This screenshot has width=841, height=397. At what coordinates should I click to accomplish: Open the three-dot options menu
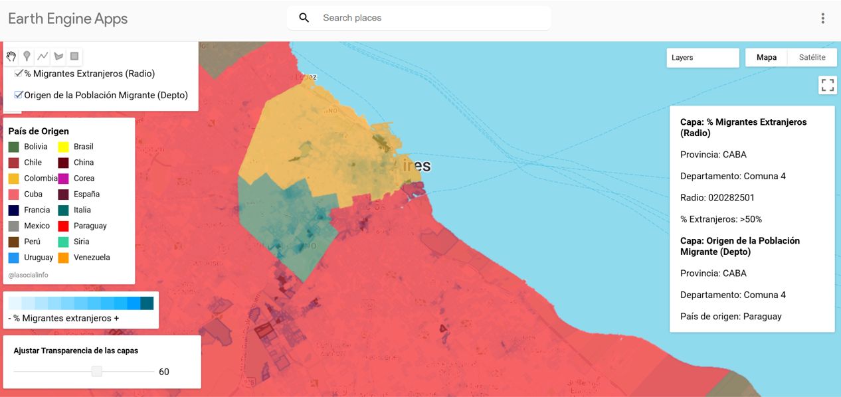point(822,19)
